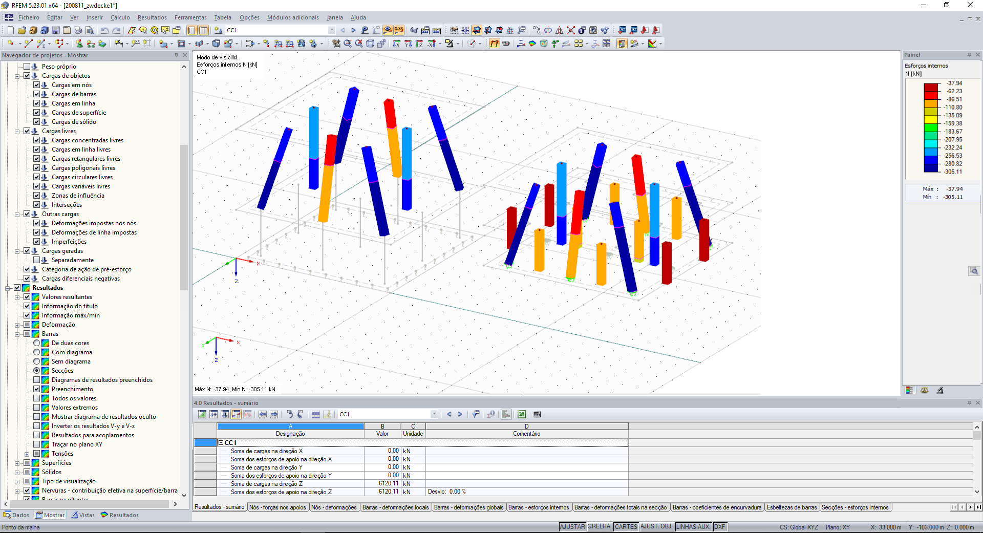The image size is (983, 533).
Task: Click the calculator-style table settings icon
Action: pos(537,414)
